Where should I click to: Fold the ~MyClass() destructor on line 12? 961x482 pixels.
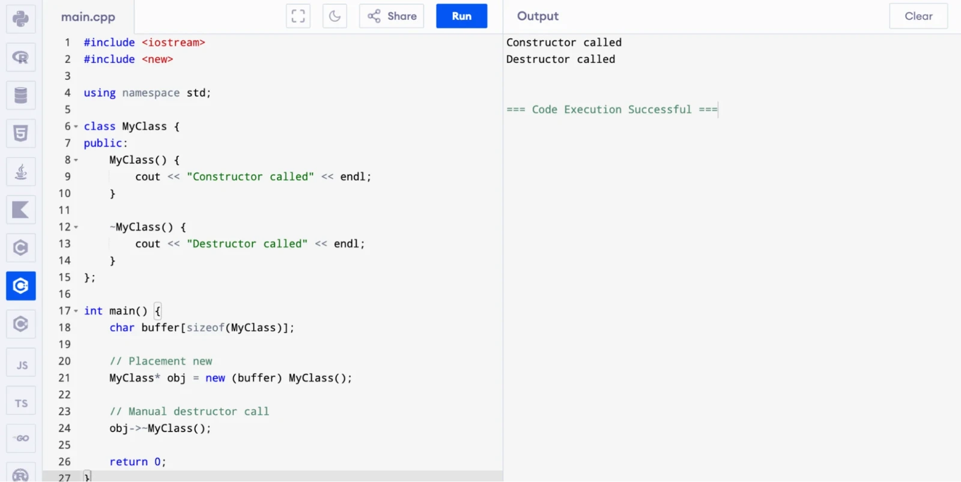tap(76, 227)
